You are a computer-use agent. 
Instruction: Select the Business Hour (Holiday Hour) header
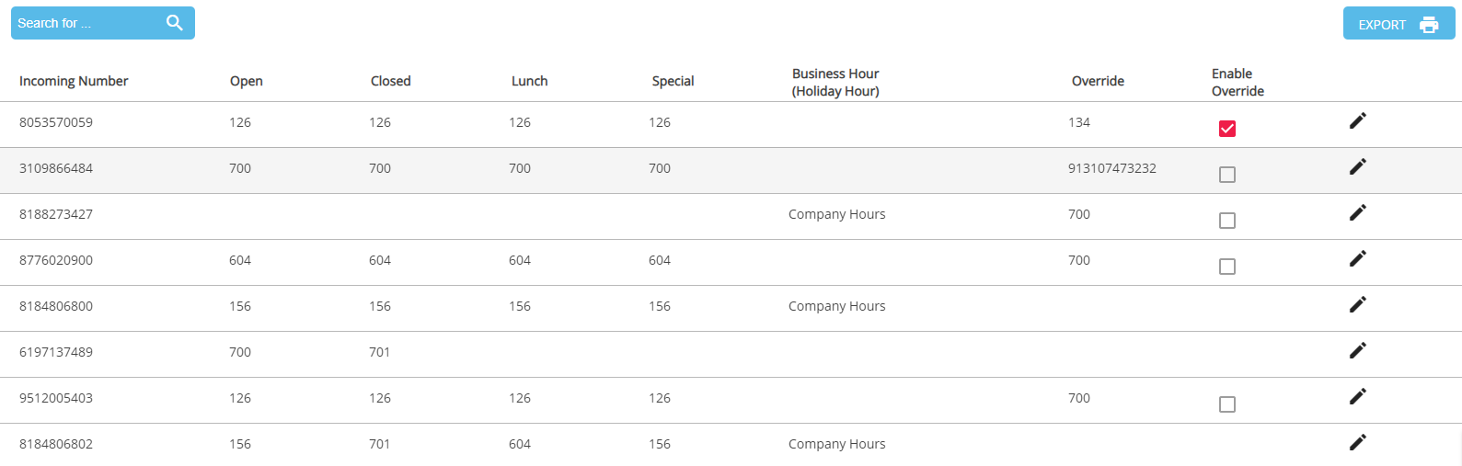pos(835,82)
